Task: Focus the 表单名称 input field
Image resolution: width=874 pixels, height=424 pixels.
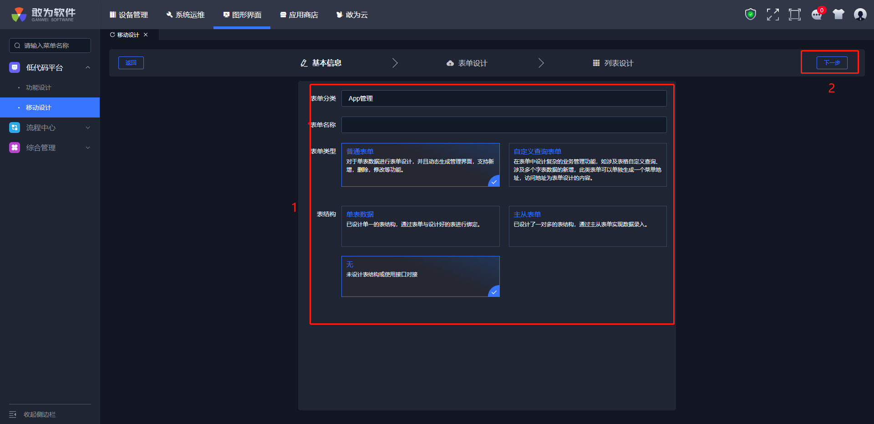Action: [504, 125]
